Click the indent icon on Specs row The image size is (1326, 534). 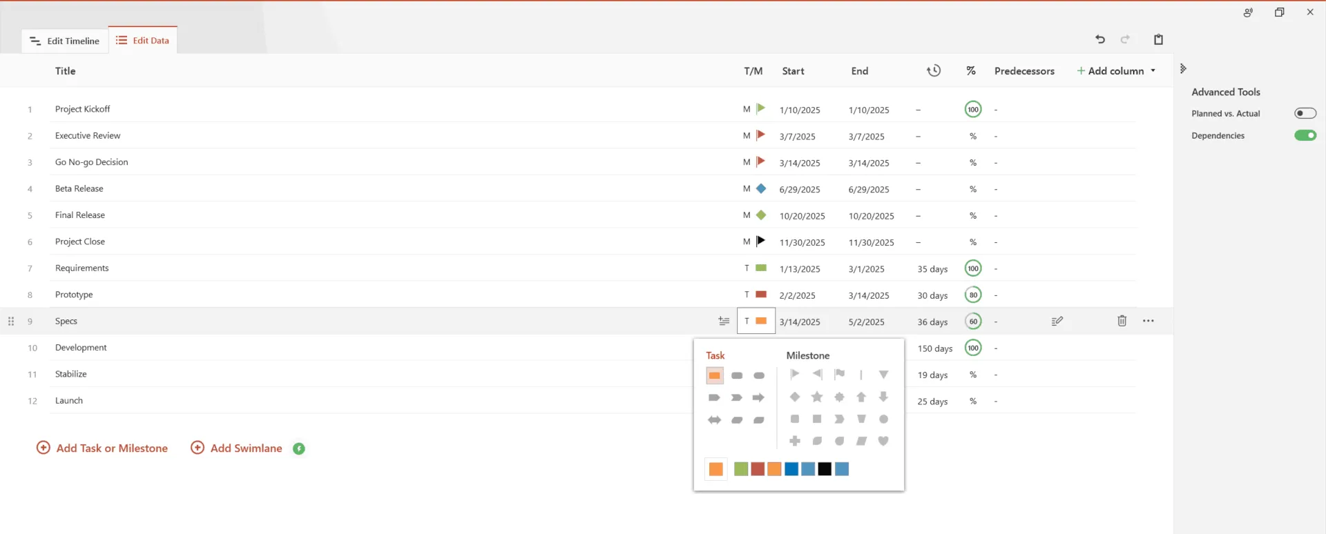pyautogui.click(x=723, y=321)
